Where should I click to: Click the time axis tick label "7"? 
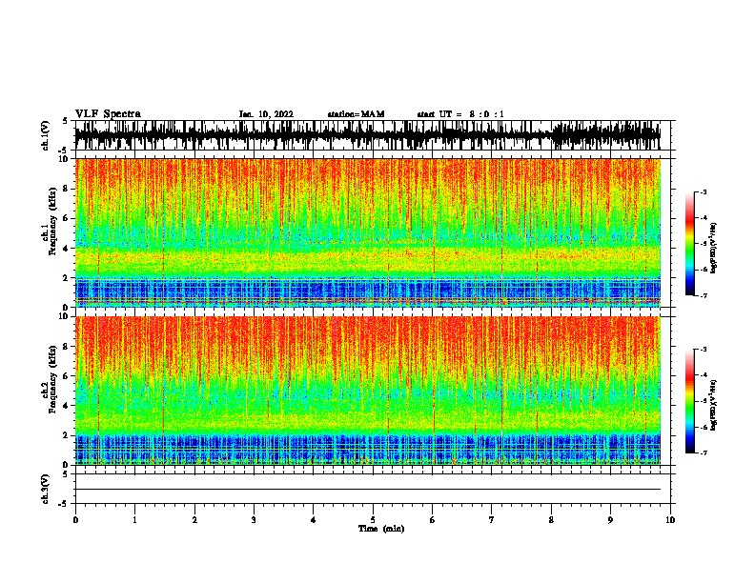(x=492, y=520)
